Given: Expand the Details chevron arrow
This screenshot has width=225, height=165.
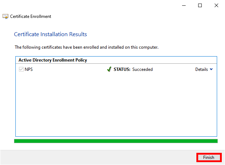Looking at the screenshot, I should tap(211, 69).
